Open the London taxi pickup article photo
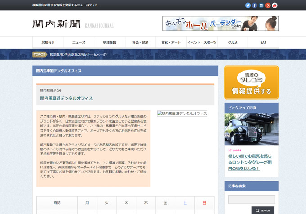306x214 pixels. [252, 129]
